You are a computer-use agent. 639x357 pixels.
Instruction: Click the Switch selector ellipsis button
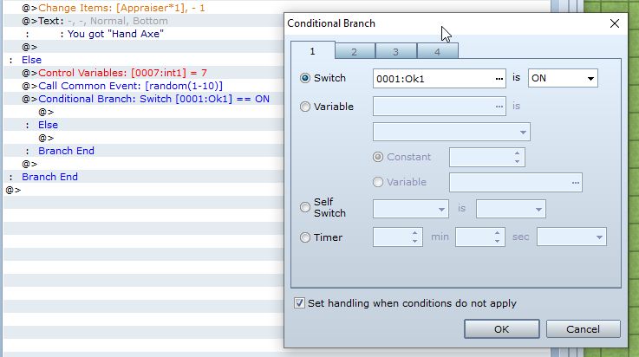coord(499,79)
